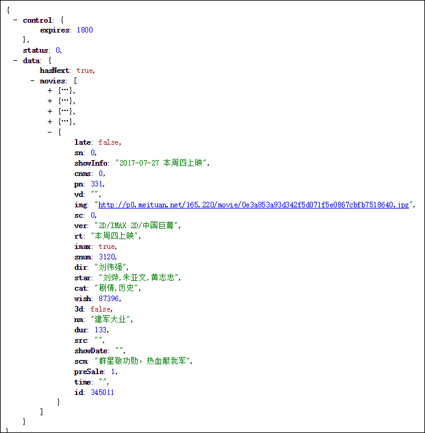Click the cat string 剧情,历史
The image size is (425, 433).
[116, 288]
